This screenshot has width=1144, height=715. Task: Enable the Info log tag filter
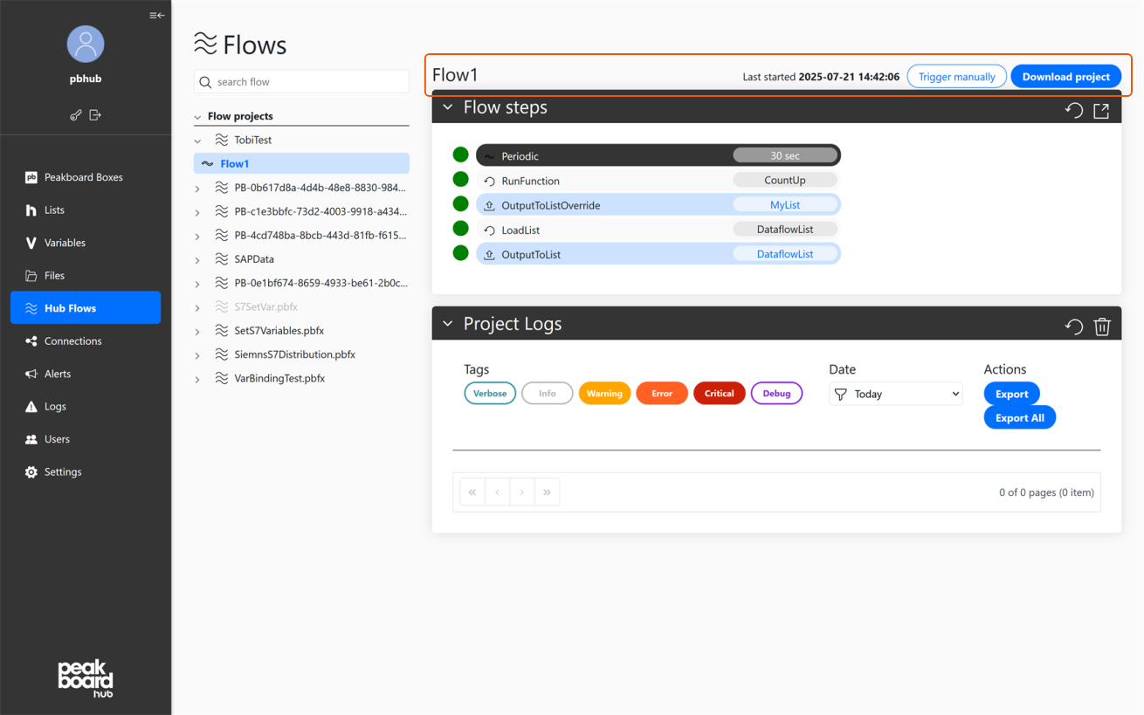(548, 393)
